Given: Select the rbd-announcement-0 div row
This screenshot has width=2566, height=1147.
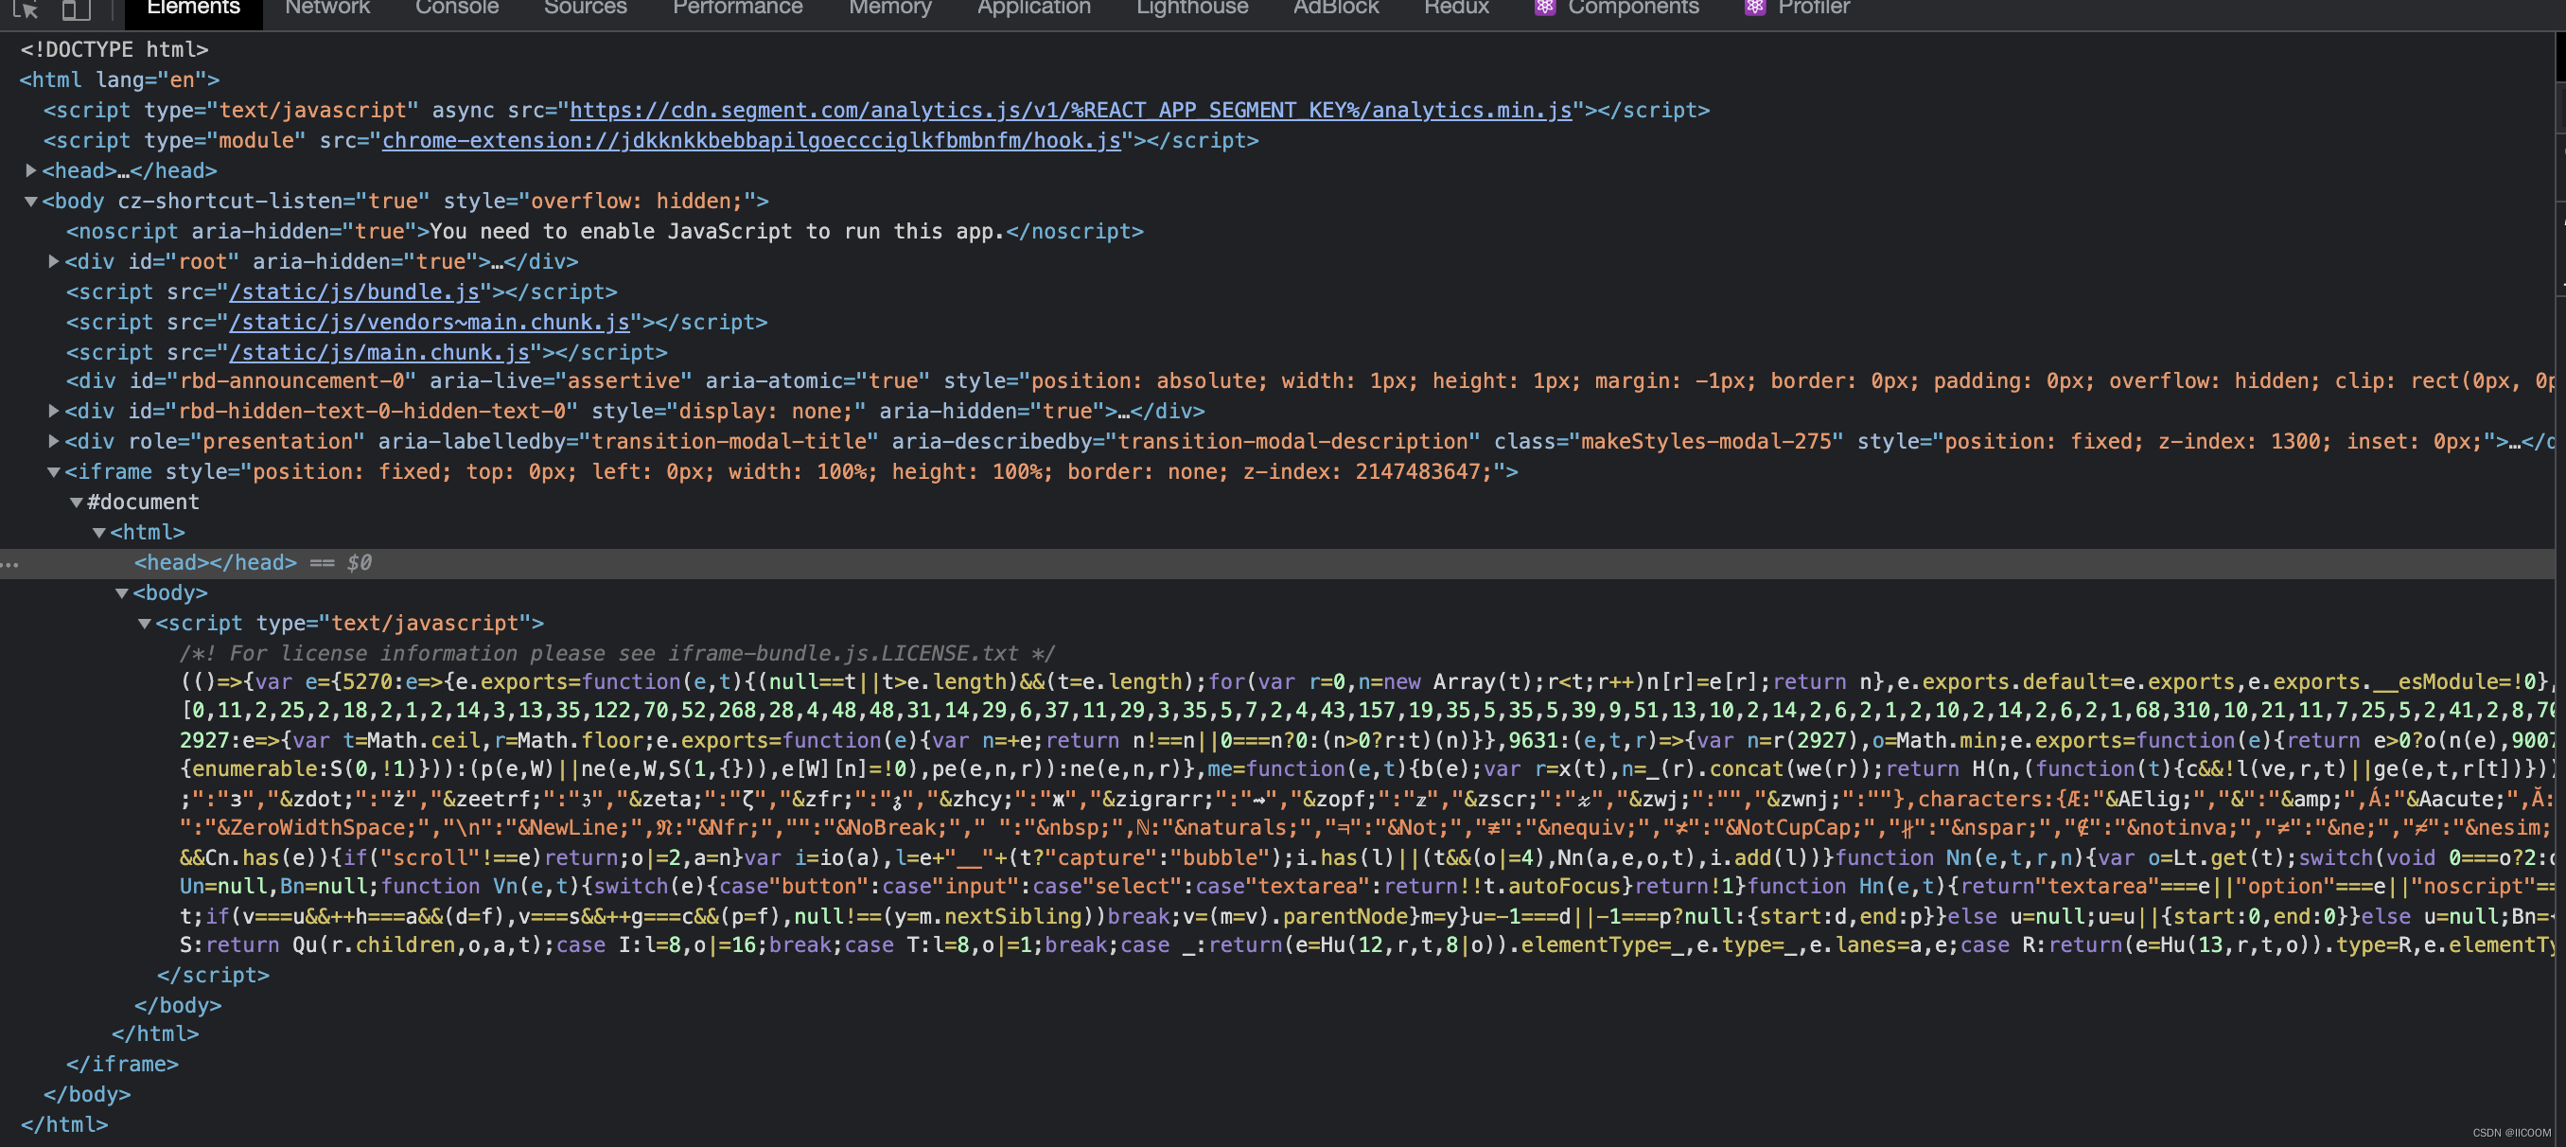Looking at the screenshot, I should click(1309, 380).
